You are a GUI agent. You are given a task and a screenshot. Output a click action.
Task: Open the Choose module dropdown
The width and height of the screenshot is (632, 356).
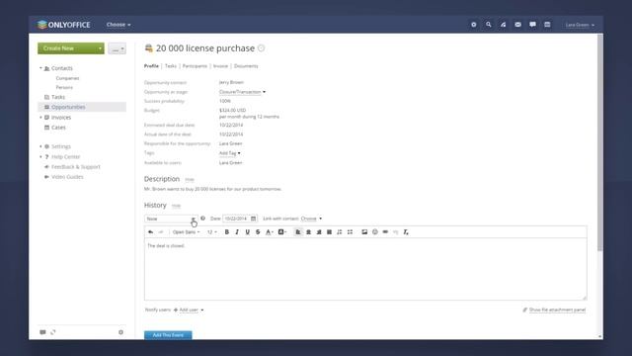click(118, 25)
